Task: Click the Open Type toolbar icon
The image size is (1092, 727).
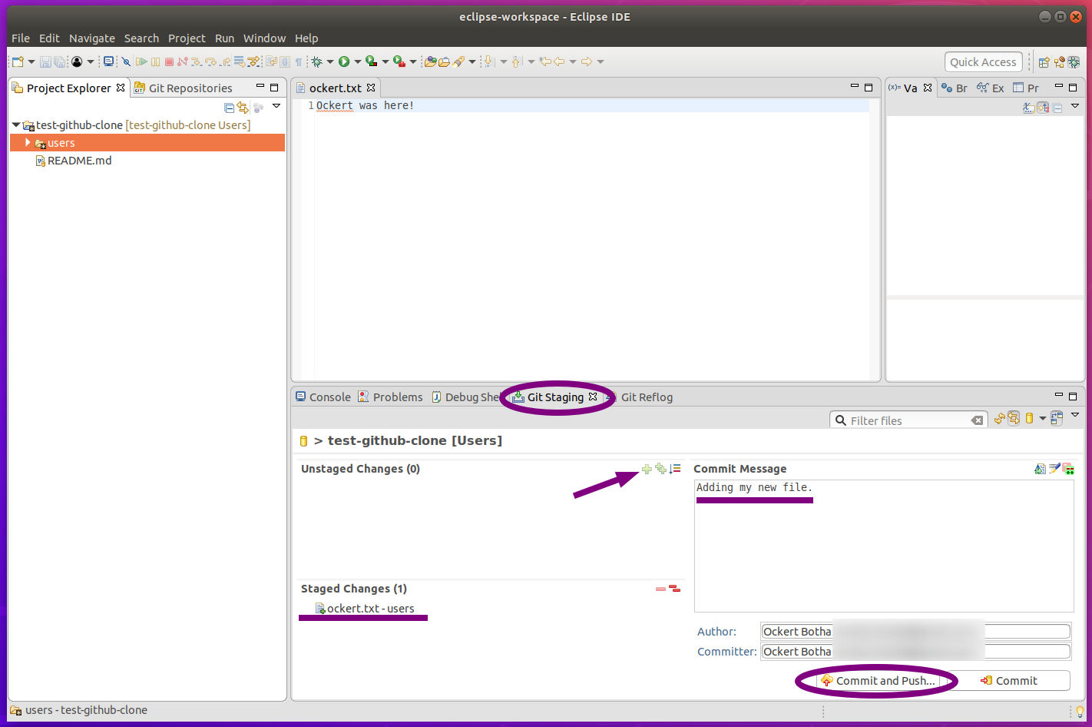Action: click(x=430, y=61)
